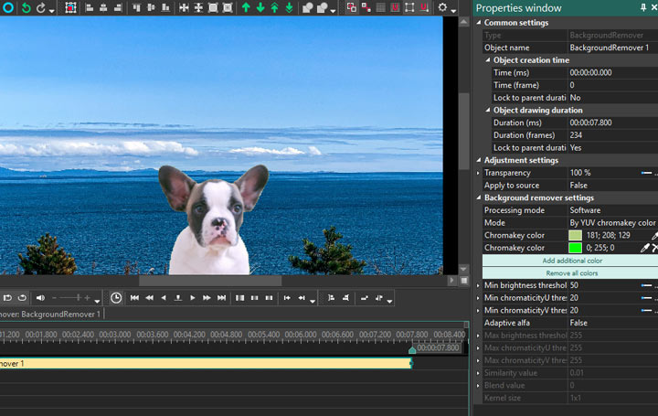Screen dimensions: 658x416
Task: Toggle the Adaptive alfa value
Action: pyautogui.click(x=578, y=323)
